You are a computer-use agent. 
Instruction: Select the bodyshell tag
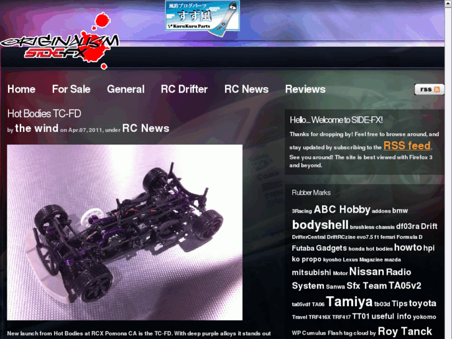pos(320,225)
